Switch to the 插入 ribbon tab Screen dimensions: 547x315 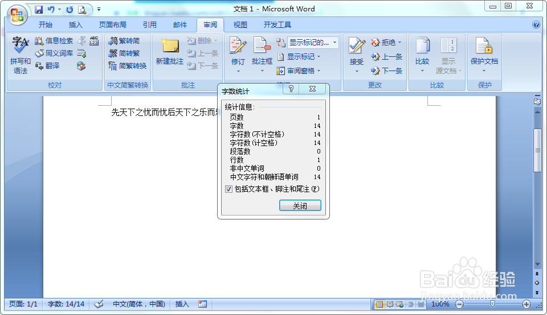click(75, 24)
